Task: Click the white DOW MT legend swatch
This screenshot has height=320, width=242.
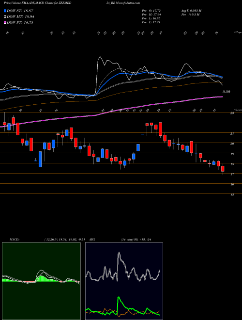Action: click(x=5, y=17)
